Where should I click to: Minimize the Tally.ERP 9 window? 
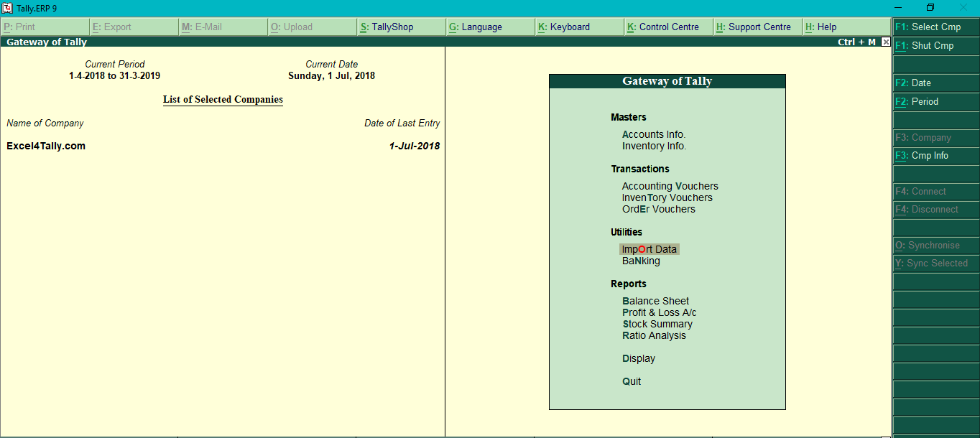pos(897,8)
